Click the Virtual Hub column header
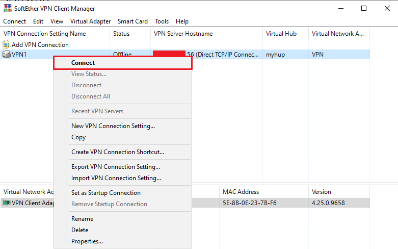Viewport: 398px width, 249px height. (285, 34)
